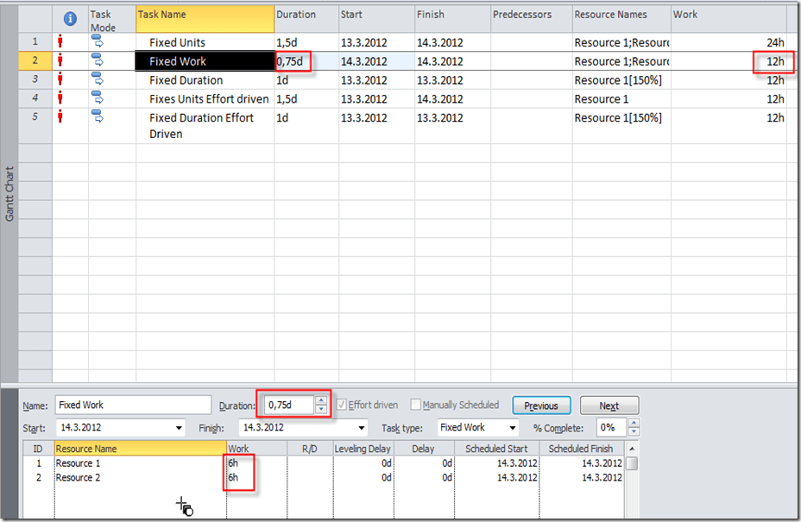Click the task mode icon for Fixed Units
801x522 pixels.
pos(98,41)
